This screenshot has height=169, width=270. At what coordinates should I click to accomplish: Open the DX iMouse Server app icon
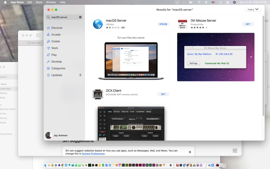182,24
